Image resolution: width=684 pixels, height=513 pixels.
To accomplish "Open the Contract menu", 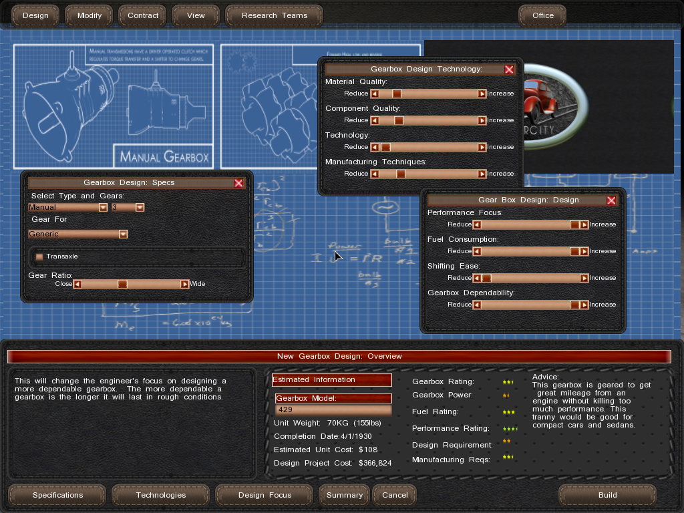I will coord(143,15).
